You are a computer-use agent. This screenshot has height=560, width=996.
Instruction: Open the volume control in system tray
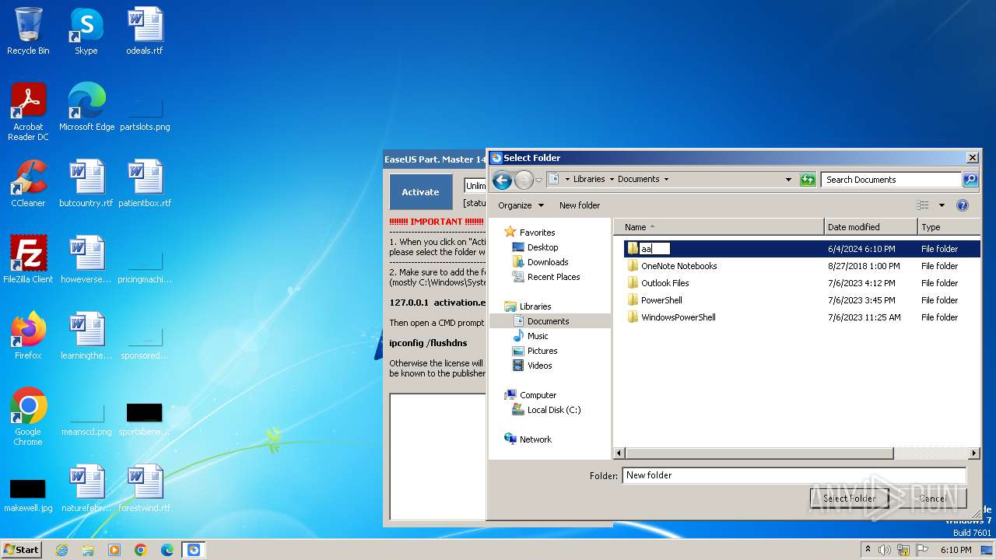885,550
